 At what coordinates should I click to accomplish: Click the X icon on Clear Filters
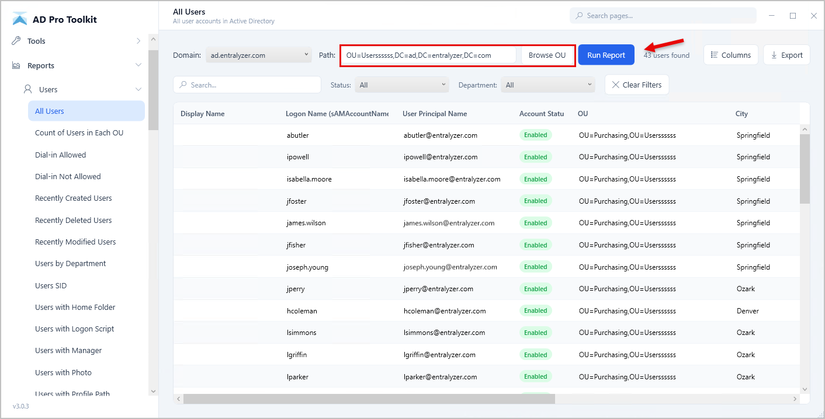coord(615,84)
